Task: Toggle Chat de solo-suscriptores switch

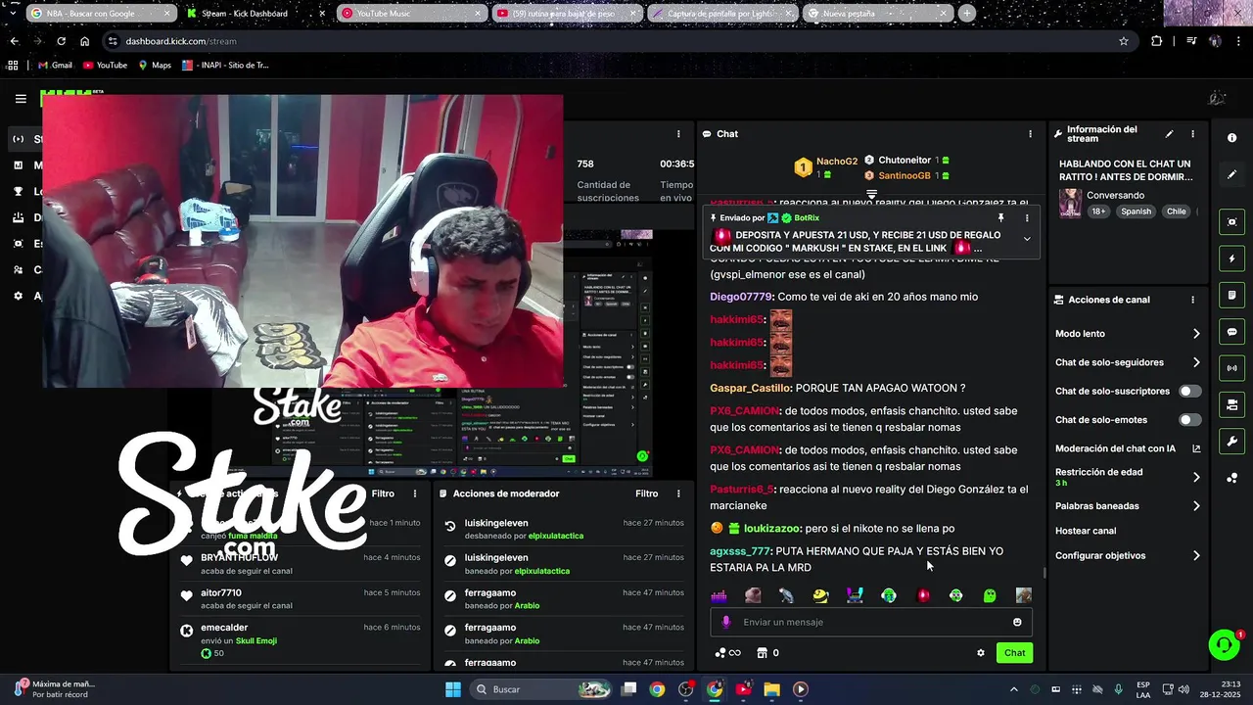Action: click(x=1189, y=391)
